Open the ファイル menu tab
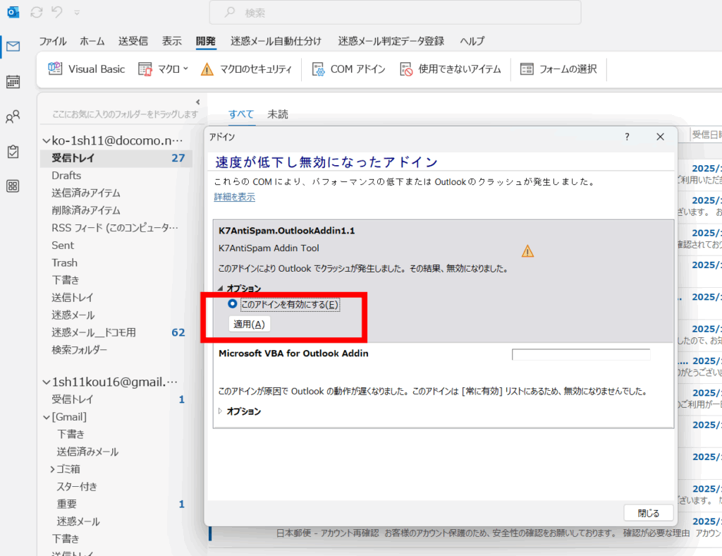Image resolution: width=722 pixels, height=556 pixels. tap(53, 41)
